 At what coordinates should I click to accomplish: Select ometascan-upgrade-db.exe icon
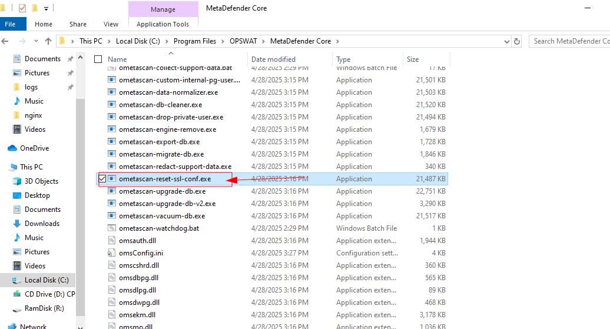pos(112,191)
